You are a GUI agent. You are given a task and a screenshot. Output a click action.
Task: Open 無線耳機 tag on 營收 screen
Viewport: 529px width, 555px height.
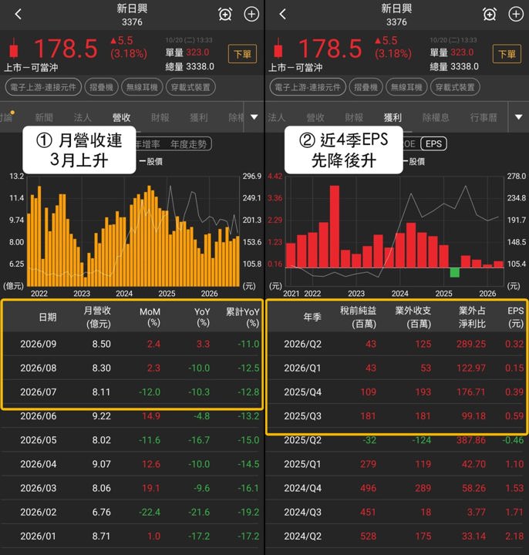[142, 87]
